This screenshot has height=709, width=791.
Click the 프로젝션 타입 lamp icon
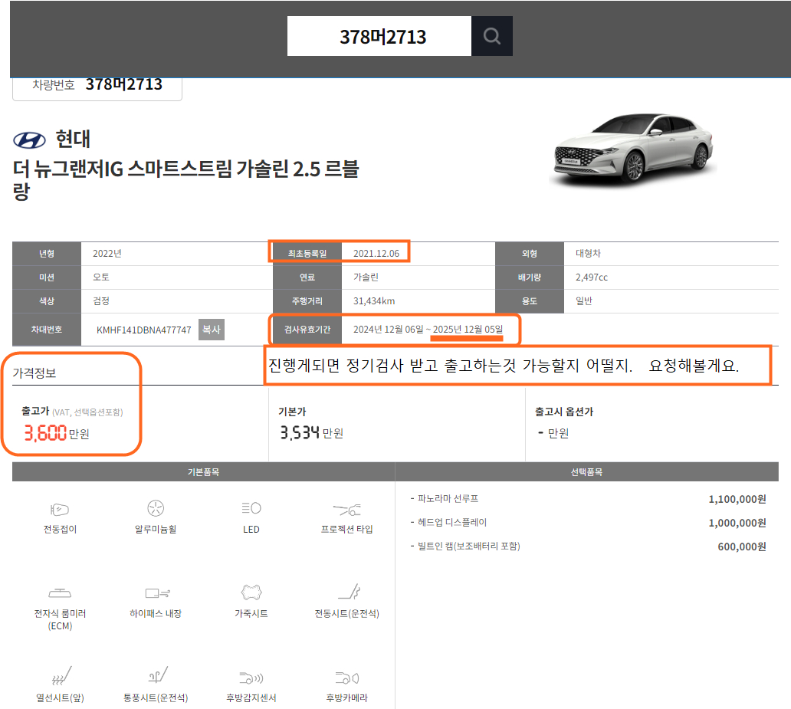click(346, 509)
